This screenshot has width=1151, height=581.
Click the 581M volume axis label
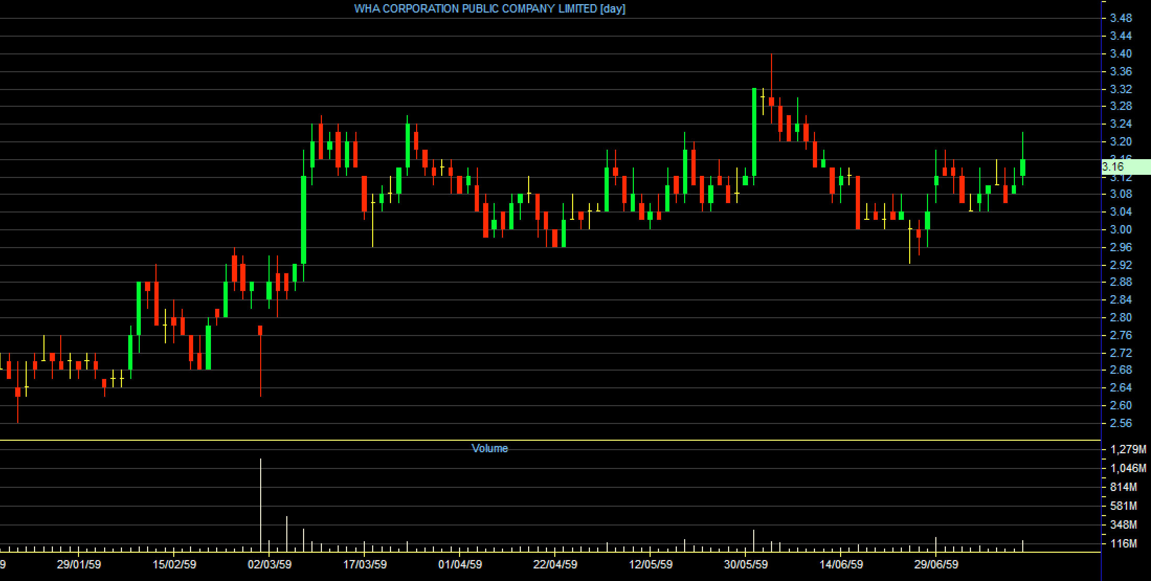[1123, 506]
